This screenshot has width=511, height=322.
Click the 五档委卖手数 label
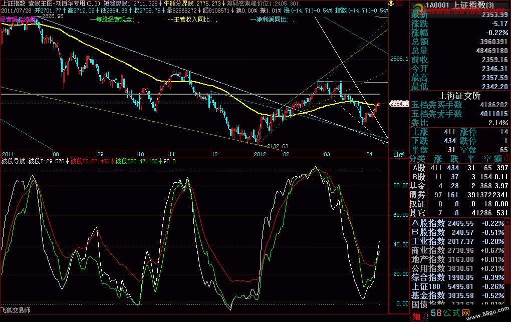click(x=437, y=114)
